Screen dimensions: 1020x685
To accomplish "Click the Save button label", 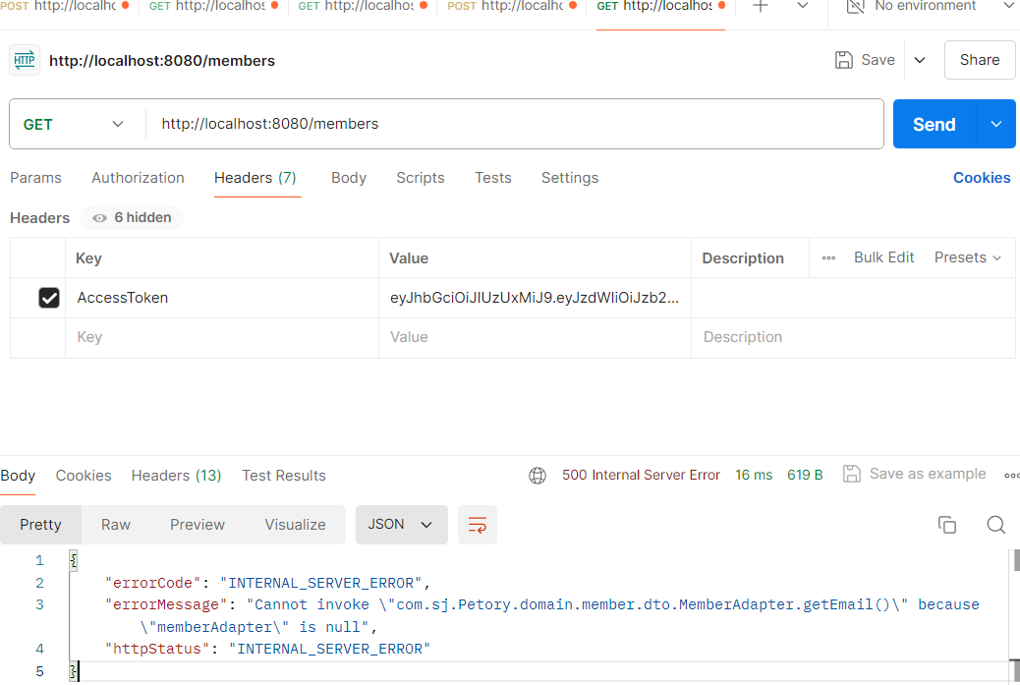I will (x=878, y=60).
